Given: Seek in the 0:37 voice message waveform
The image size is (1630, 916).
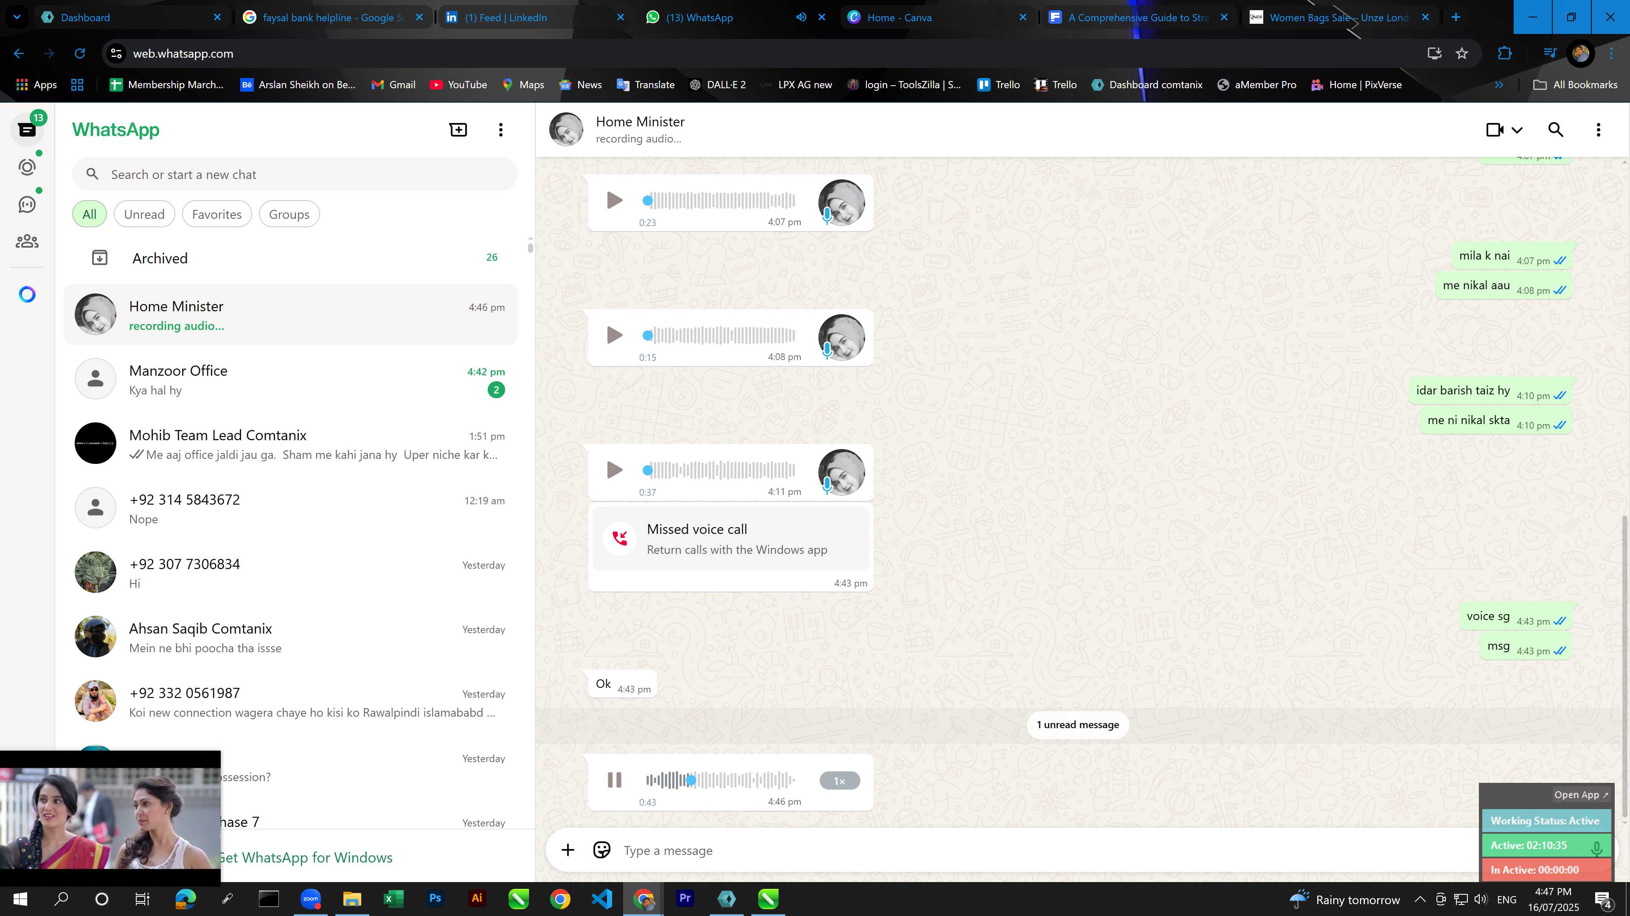Looking at the screenshot, I should coord(720,470).
